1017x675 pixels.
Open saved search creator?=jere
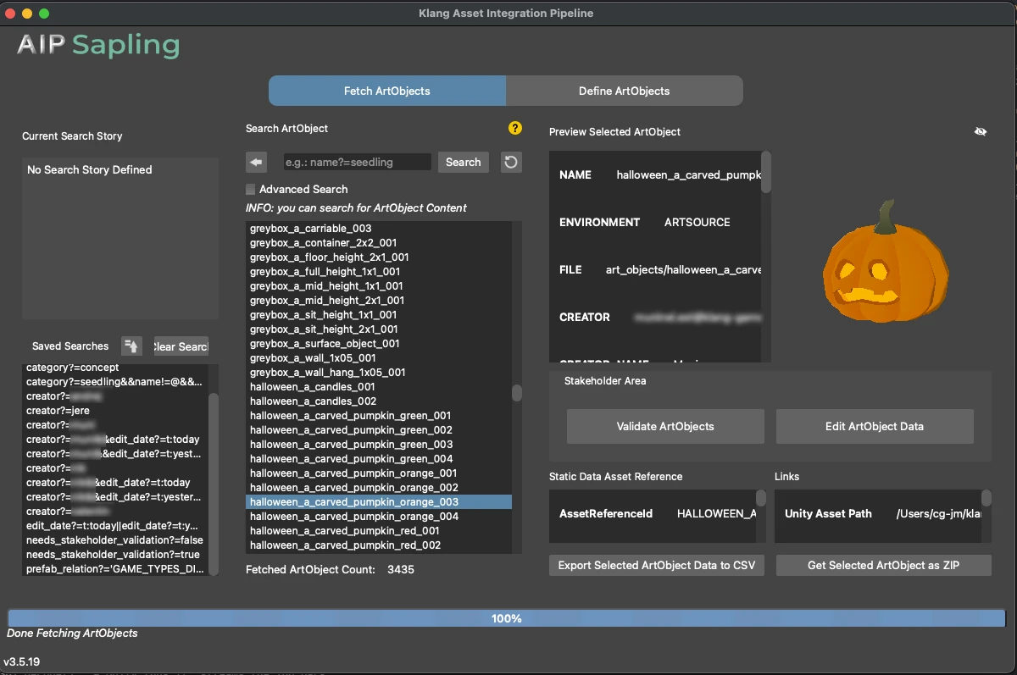click(x=115, y=411)
